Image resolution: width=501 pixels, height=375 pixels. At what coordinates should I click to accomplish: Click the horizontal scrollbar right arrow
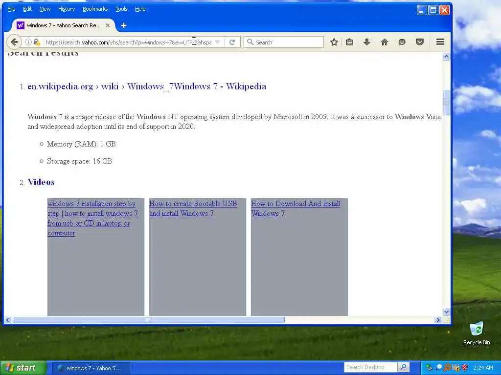438,320
